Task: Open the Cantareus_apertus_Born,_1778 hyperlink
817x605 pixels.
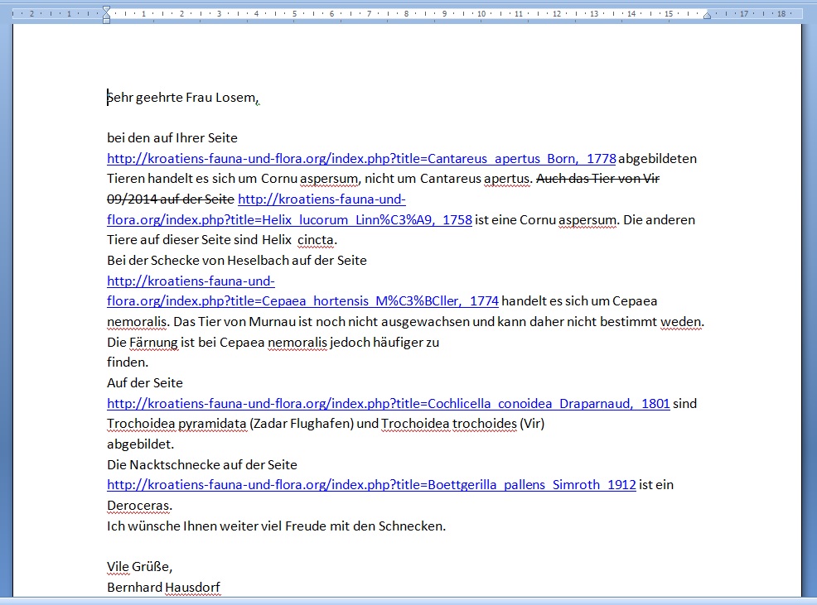Action: [x=361, y=159]
